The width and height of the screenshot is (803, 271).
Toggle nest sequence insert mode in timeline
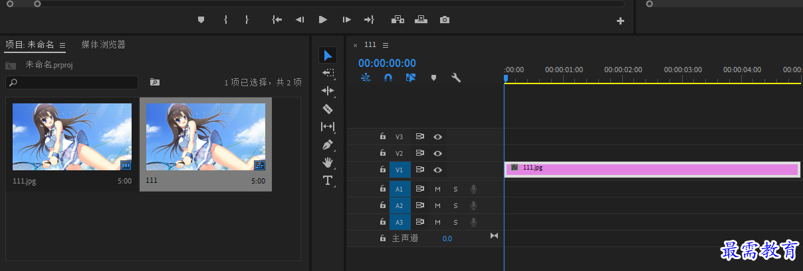[366, 78]
